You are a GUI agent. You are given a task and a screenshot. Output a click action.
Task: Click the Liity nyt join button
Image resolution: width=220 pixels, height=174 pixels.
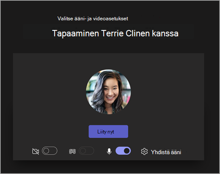click(108, 131)
